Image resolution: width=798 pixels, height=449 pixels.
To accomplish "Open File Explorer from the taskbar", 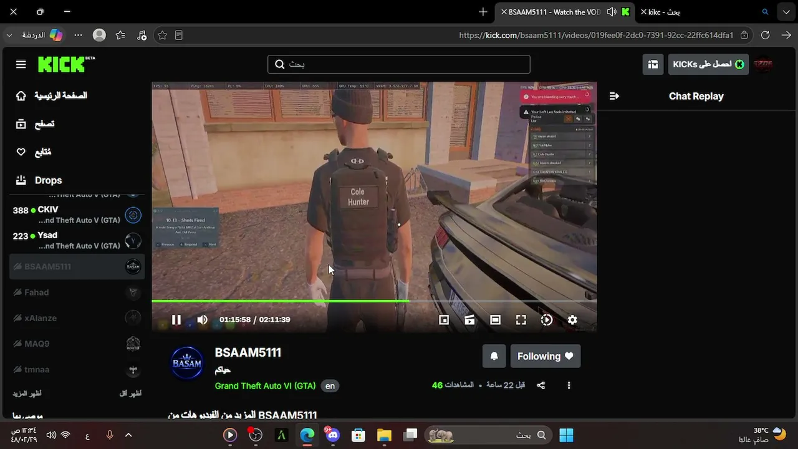I will pos(383,435).
